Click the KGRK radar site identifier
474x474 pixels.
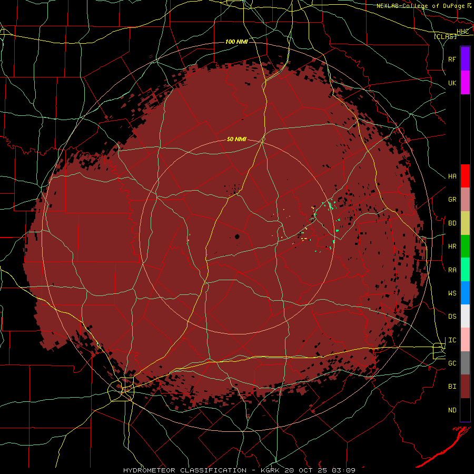[270, 470]
